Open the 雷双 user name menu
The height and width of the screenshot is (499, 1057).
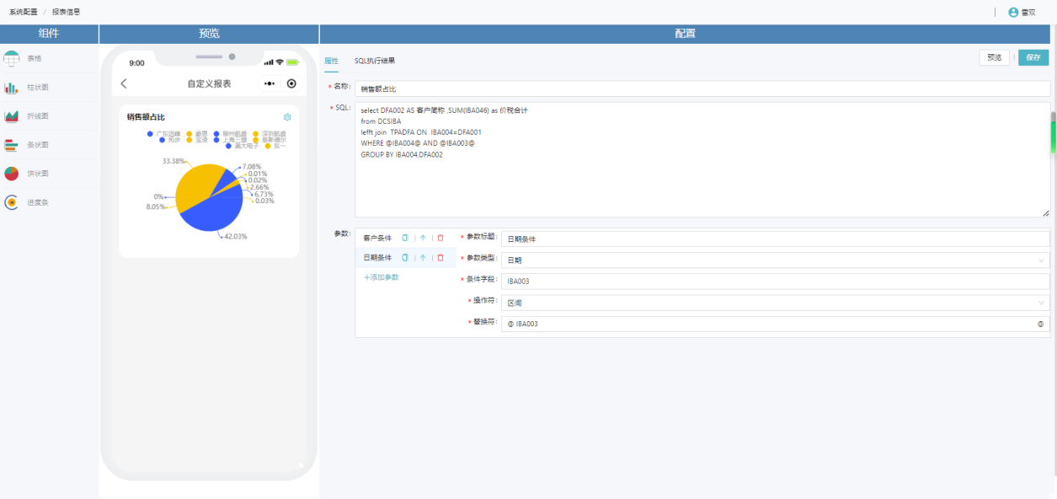coord(1028,13)
